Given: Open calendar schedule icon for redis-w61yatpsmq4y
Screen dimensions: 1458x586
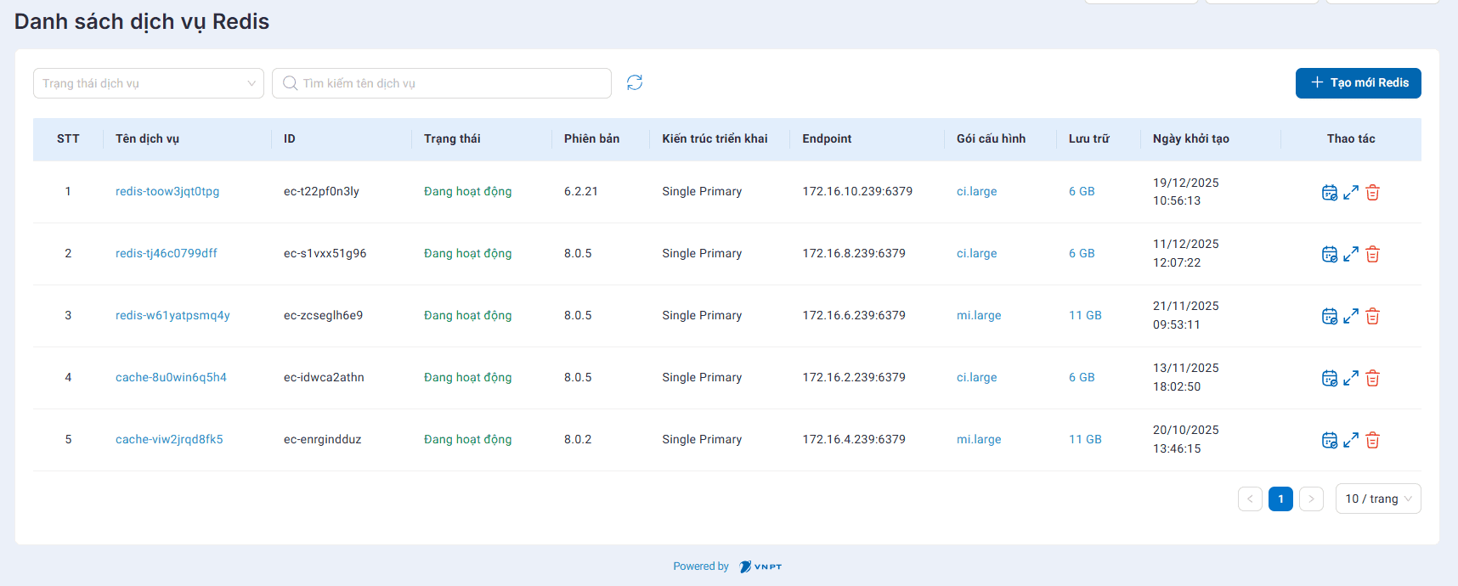Looking at the screenshot, I should [x=1330, y=316].
